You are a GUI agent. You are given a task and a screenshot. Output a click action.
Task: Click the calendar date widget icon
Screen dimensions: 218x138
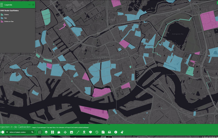tap(71, 132)
